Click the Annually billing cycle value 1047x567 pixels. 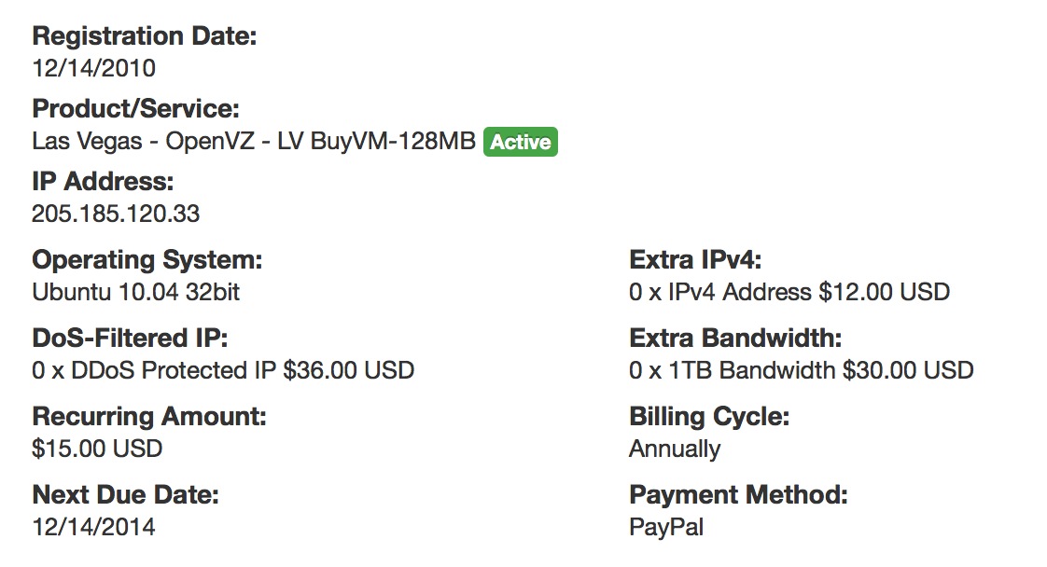(x=675, y=449)
